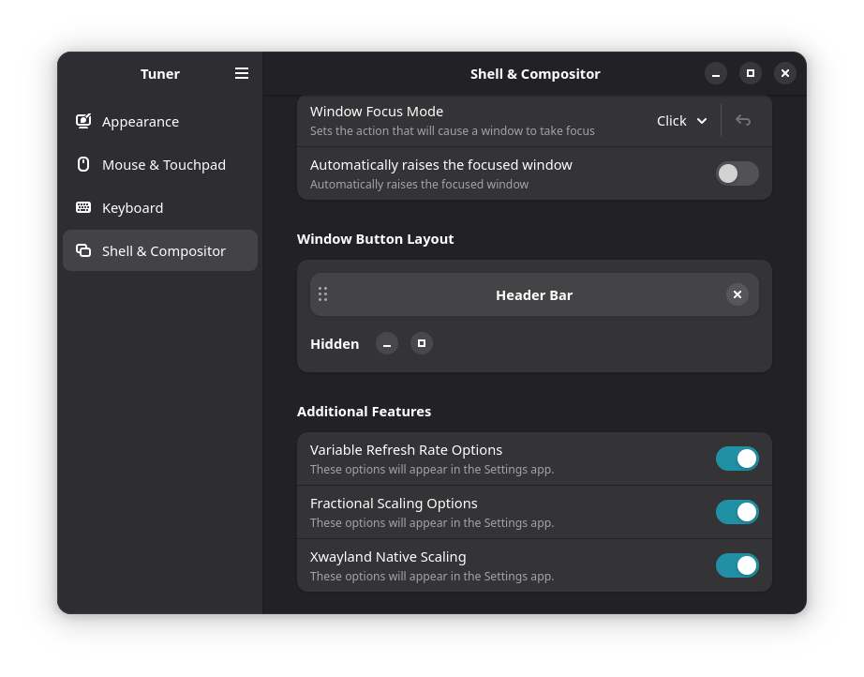Remove Header Bar using its X button

pyautogui.click(x=737, y=294)
